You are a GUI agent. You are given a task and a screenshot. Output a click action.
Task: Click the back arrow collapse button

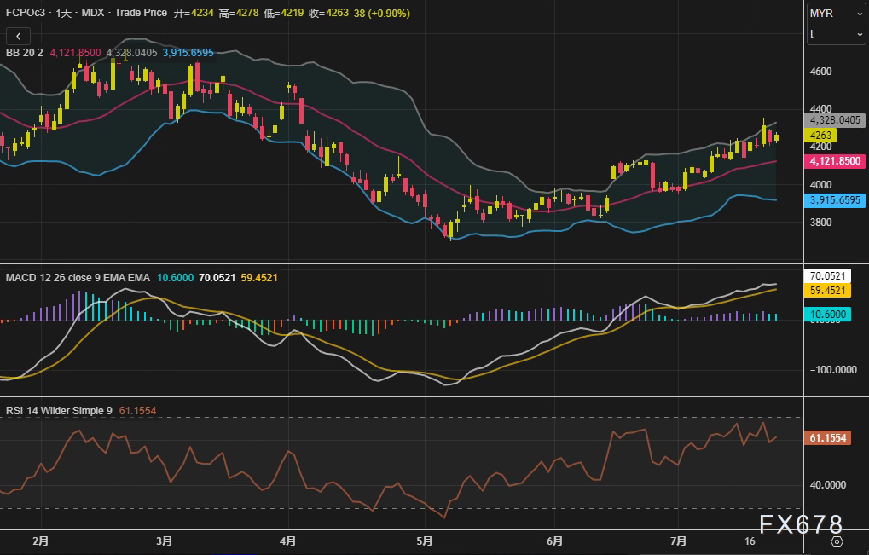pos(19,36)
